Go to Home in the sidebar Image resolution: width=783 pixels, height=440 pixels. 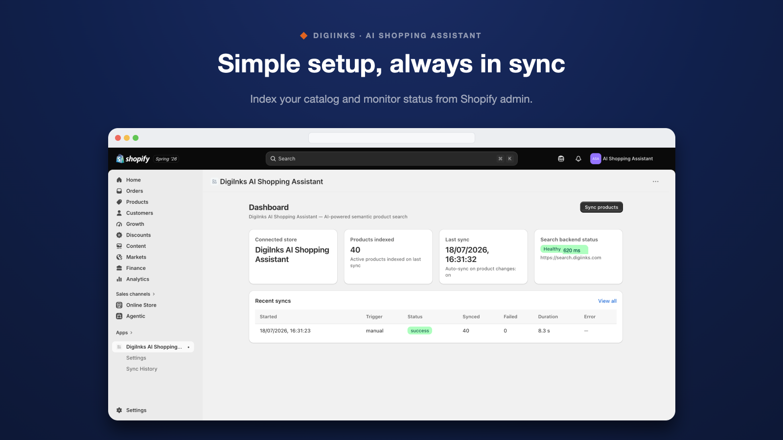pos(133,180)
